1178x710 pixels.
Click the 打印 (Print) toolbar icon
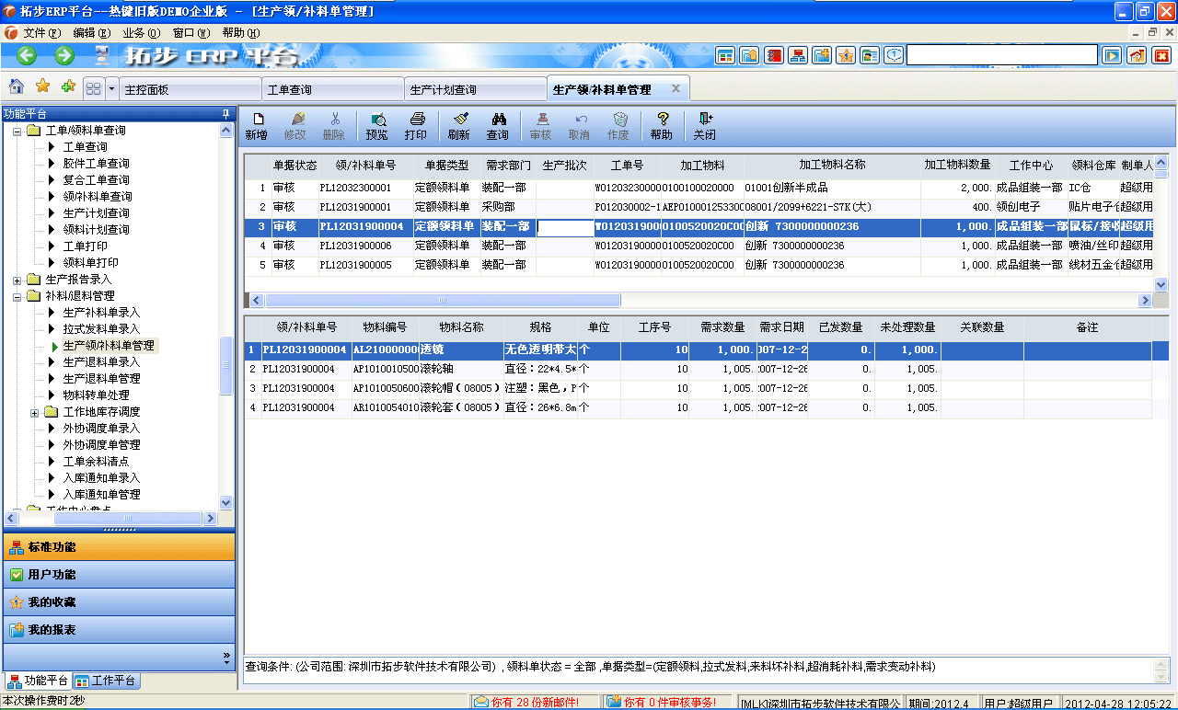coord(417,125)
